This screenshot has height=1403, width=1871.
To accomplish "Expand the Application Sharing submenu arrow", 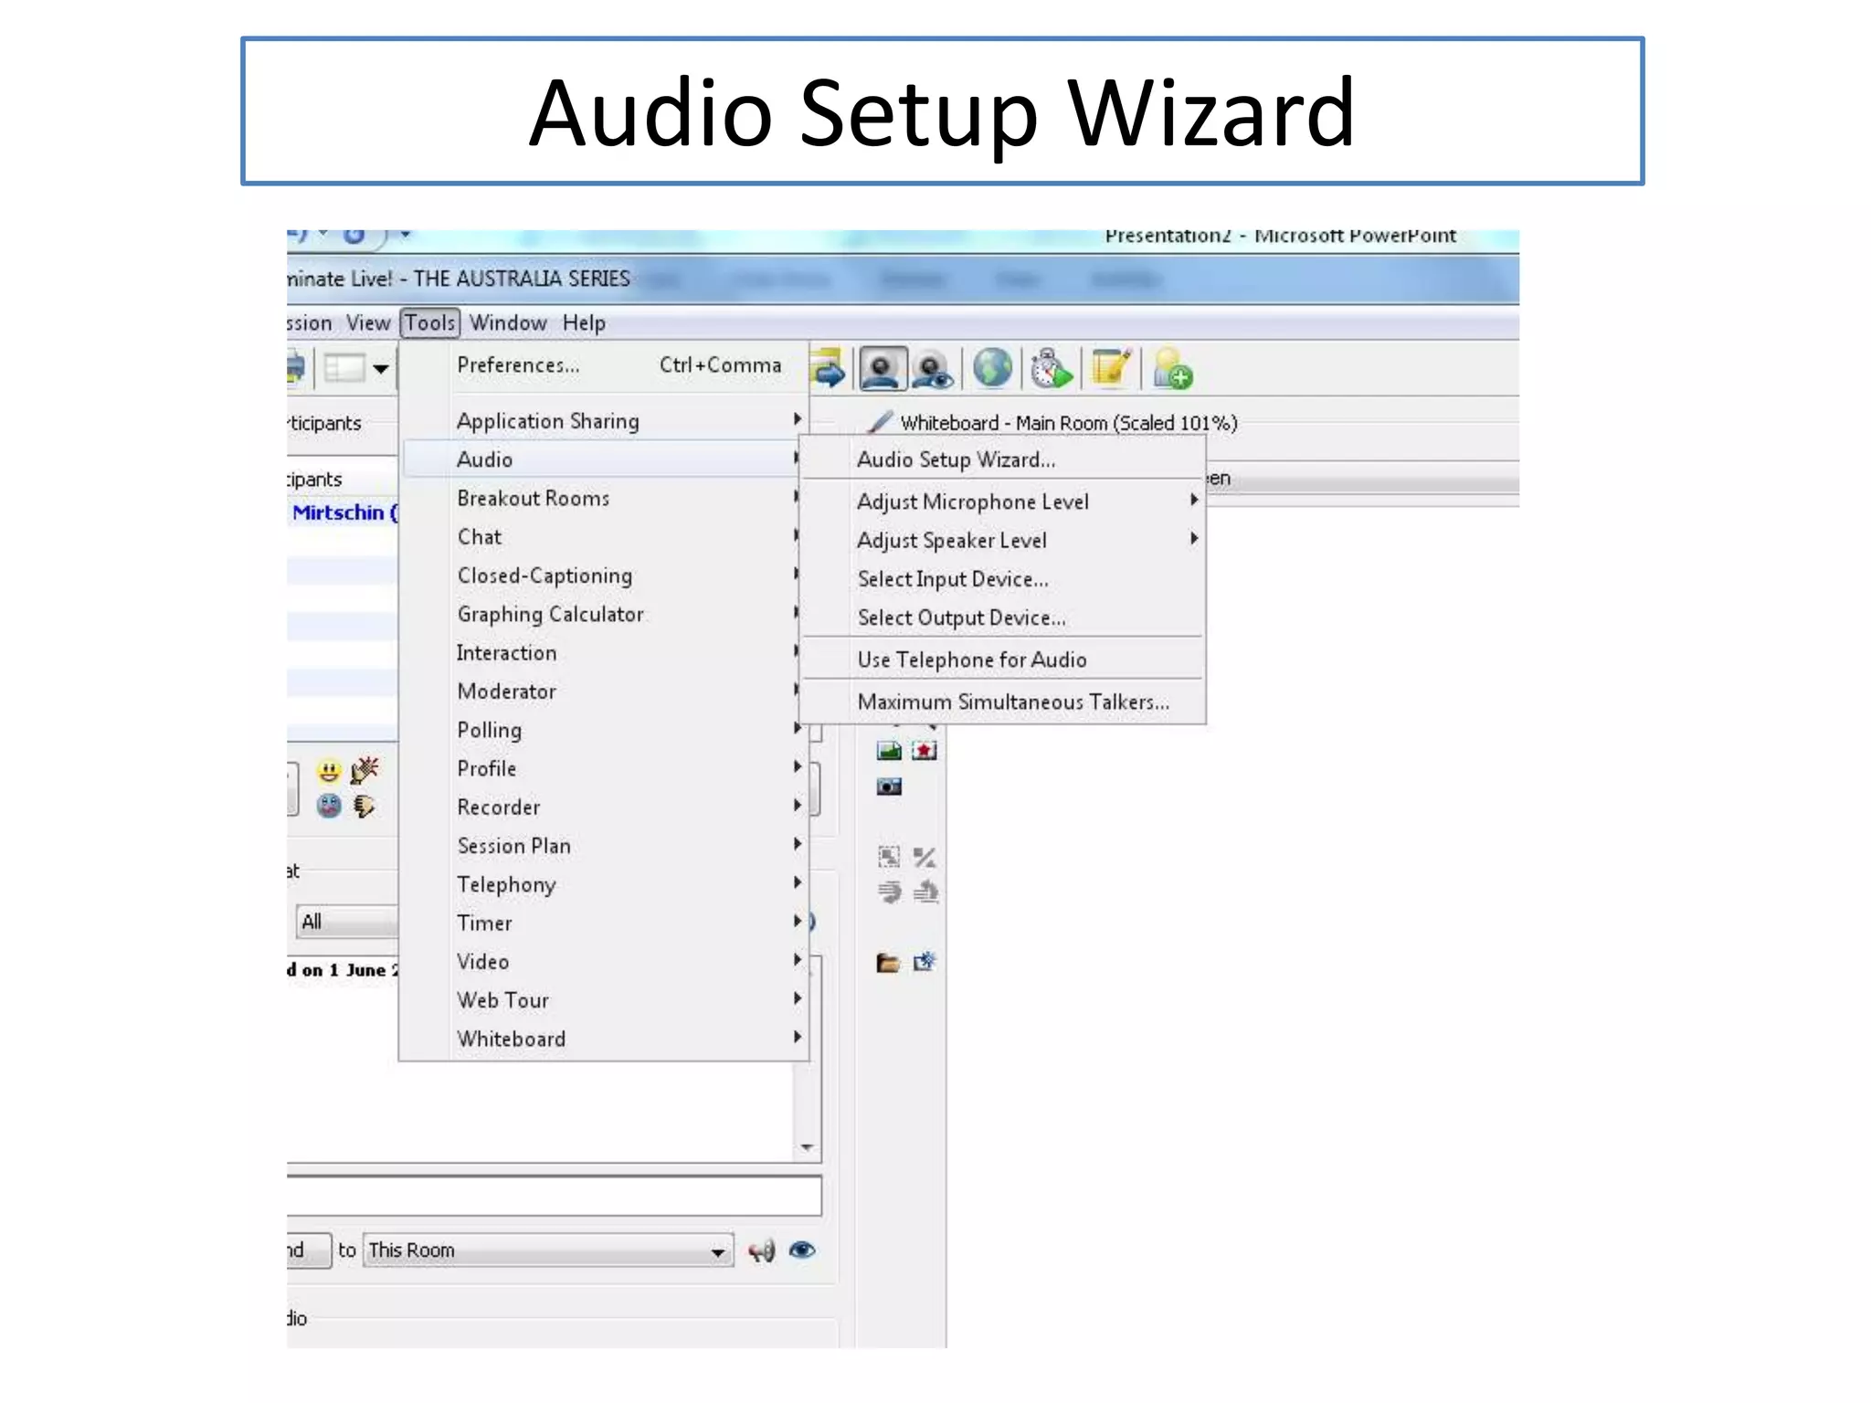I will (798, 419).
